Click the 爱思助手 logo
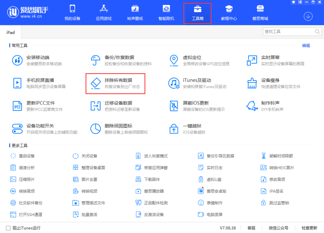This screenshot has width=324, height=233. click(28, 12)
